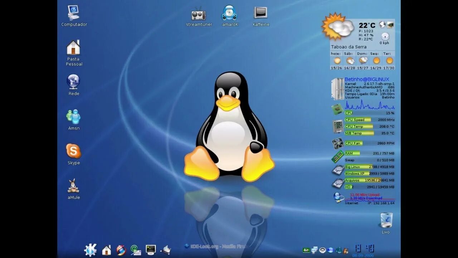Click the hard disk icon beside Big Linux

338,170
